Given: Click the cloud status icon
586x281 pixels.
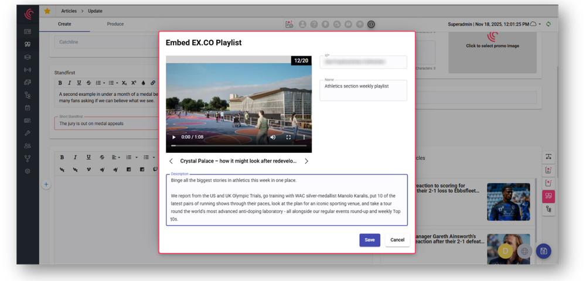Looking at the screenshot, I should tap(533, 24).
